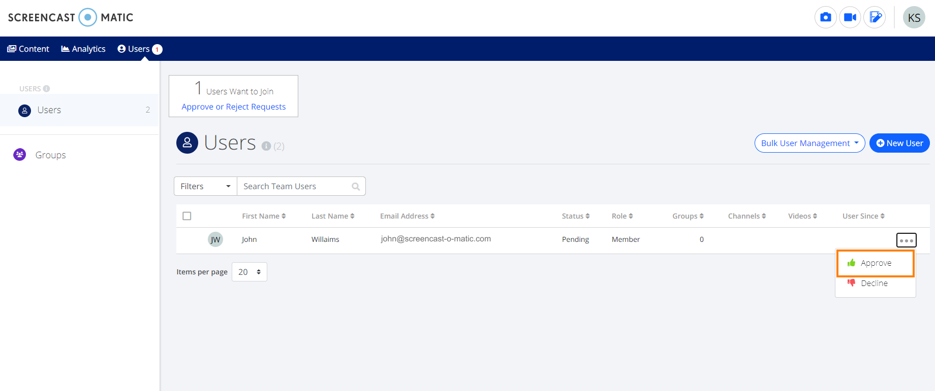Switch to the Analytics tab
The image size is (935, 391).
point(83,49)
